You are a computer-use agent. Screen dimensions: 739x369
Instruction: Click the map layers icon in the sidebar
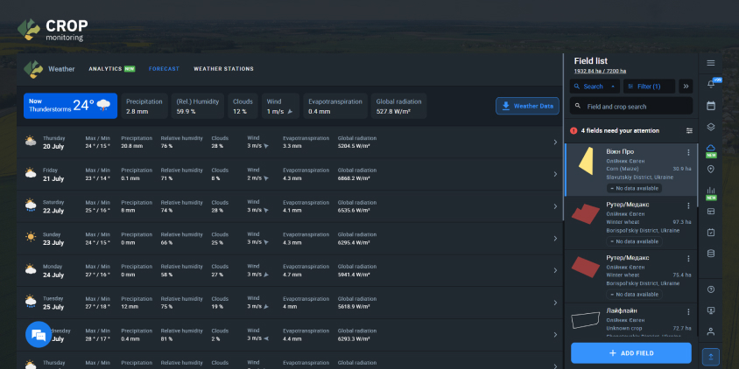pos(711,127)
